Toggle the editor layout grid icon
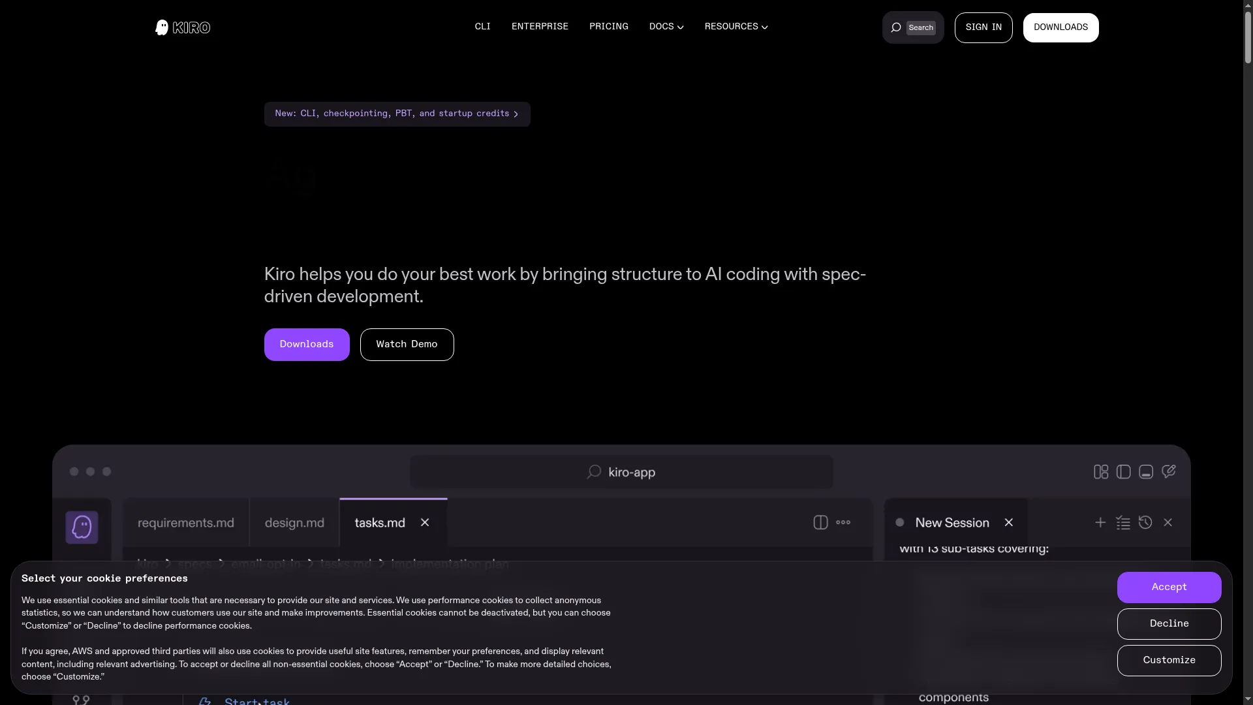This screenshot has height=705, width=1253. pos(1101,472)
